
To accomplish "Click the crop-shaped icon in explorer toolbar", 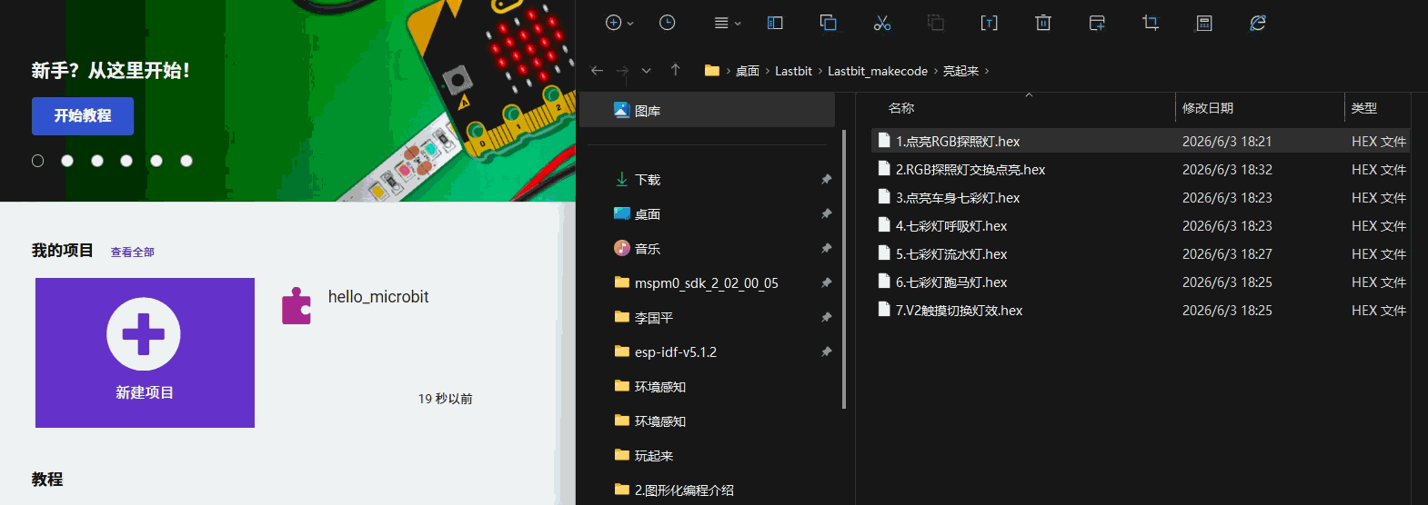I will pyautogui.click(x=1151, y=23).
